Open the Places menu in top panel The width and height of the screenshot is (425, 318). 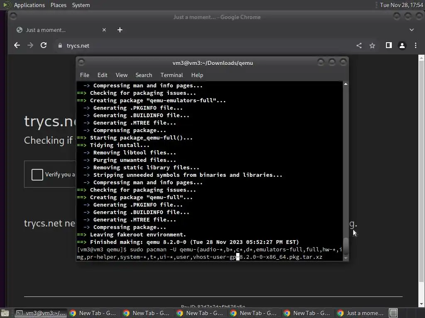pyautogui.click(x=58, y=5)
